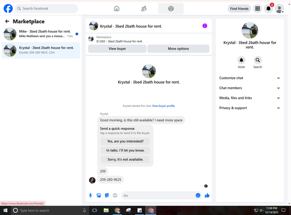Open the Windows Start button
Screen dimensions: 291x215
5,210
